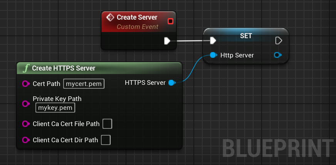Click the SET node execution input pin
Screen dimensions: 336x165
pos(213,40)
